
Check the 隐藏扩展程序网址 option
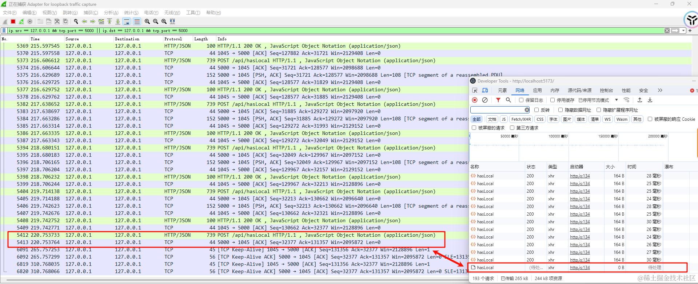click(599, 110)
